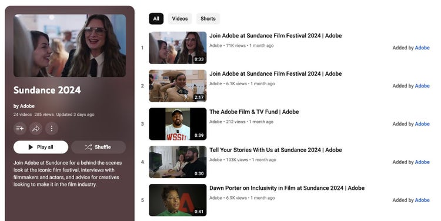Open the 0:30 Tell Your Stories thumbnail

pos(178,162)
